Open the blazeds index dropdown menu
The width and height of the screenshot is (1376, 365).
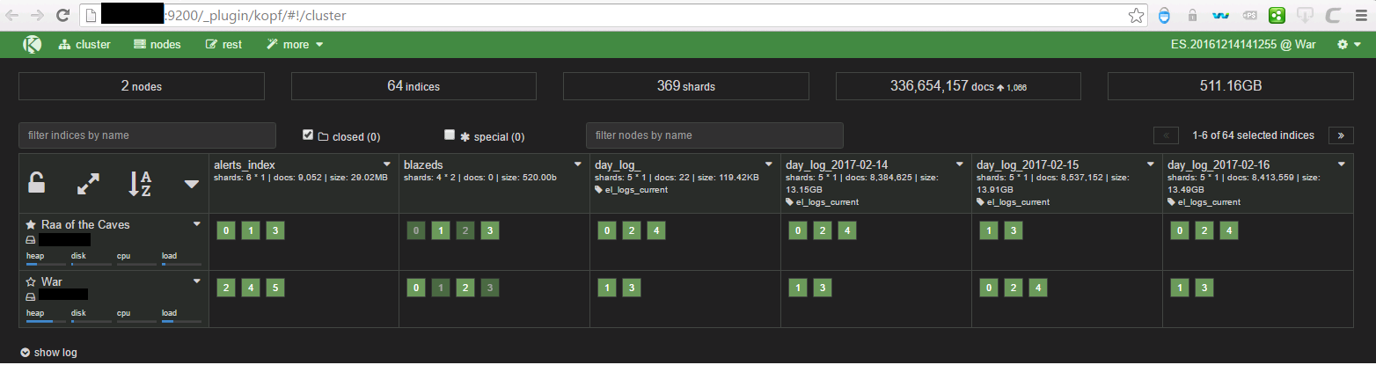[x=578, y=164]
